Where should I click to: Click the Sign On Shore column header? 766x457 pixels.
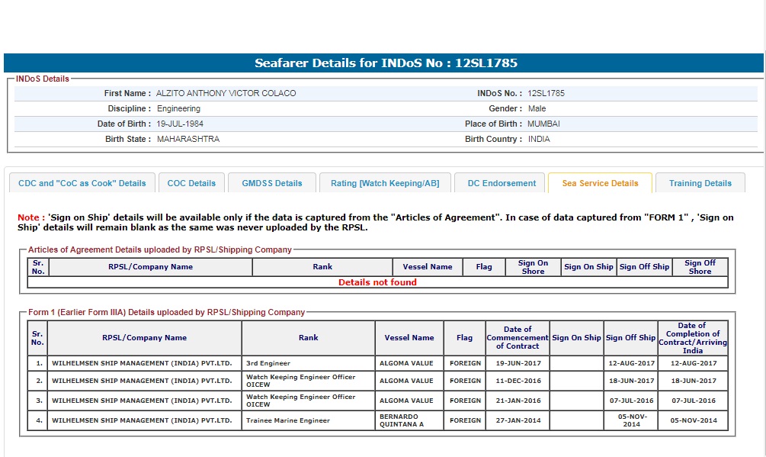click(533, 267)
